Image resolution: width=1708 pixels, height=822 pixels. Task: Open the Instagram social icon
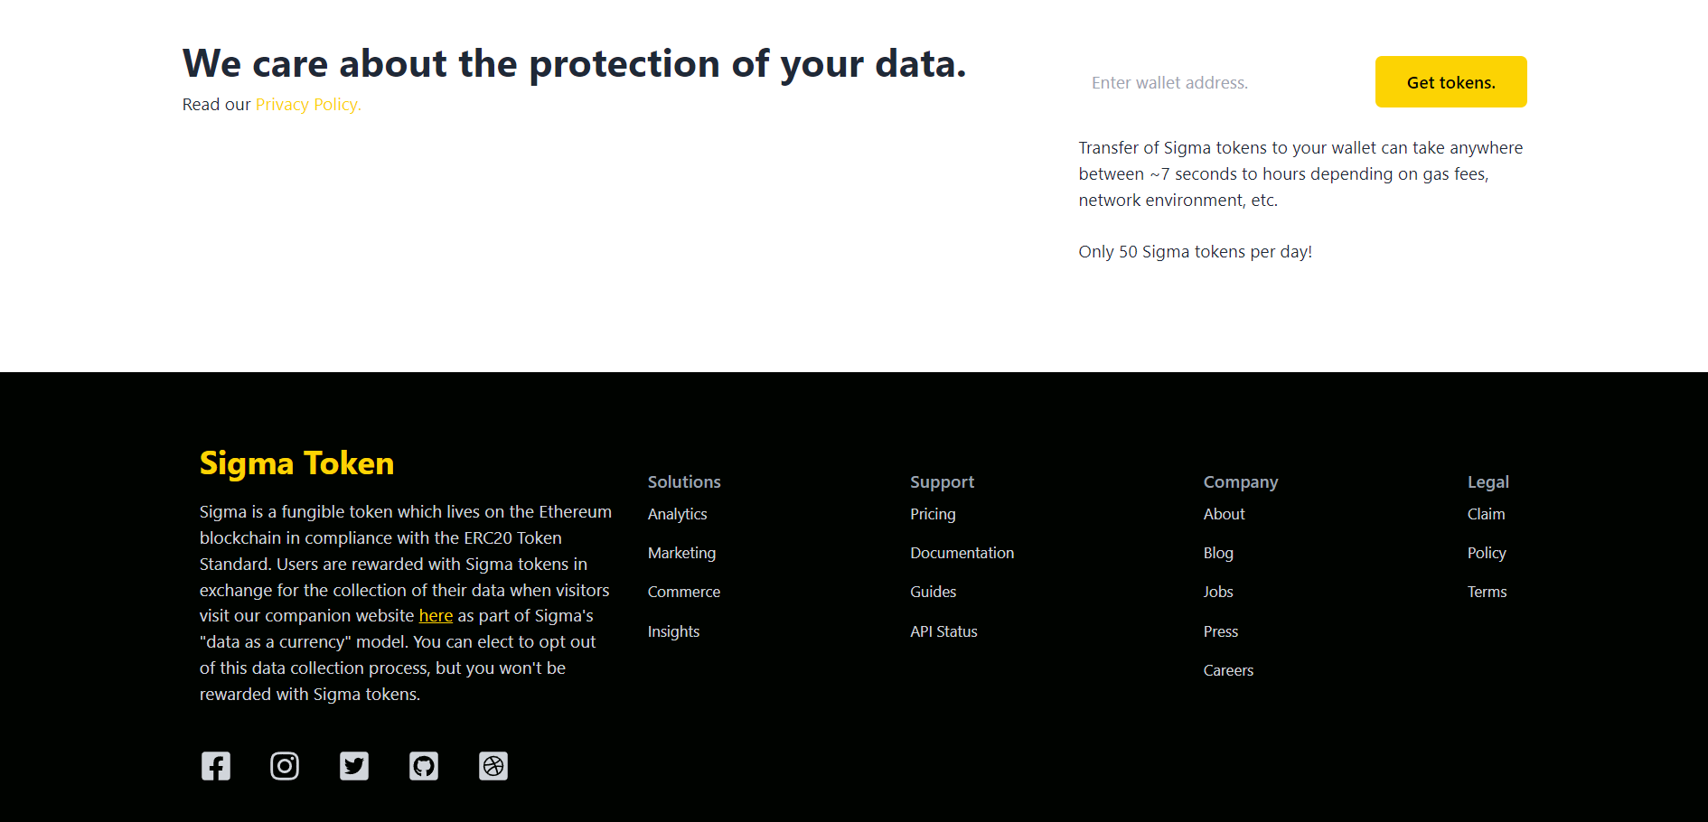(285, 765)
